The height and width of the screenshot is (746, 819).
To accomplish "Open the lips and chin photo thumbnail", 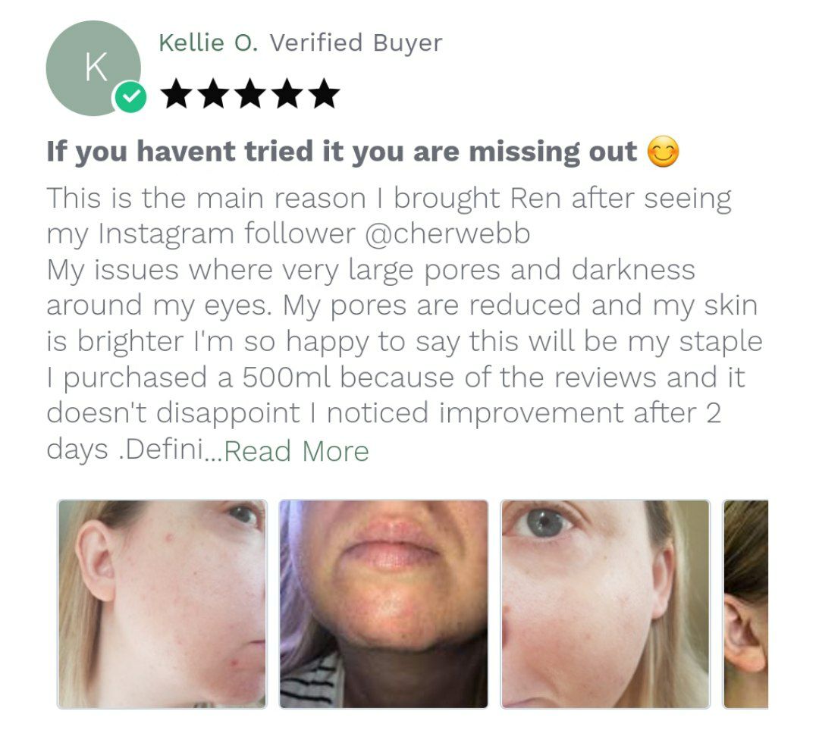I will click(x=384, y=604).
